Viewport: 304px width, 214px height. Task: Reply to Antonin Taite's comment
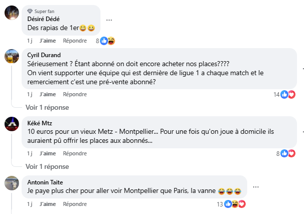point(75,204)
